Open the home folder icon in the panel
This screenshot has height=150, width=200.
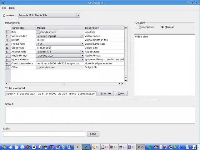22,147
